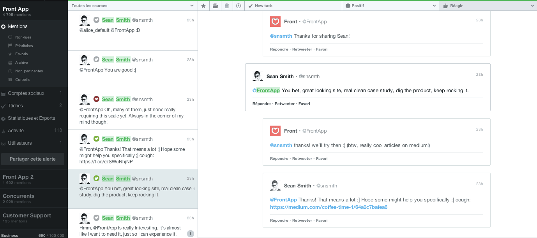Click Sean Smith avatar in 'You bet' conversation tweet
This screenshot has width=537, height=238.
tap(258, 76)
